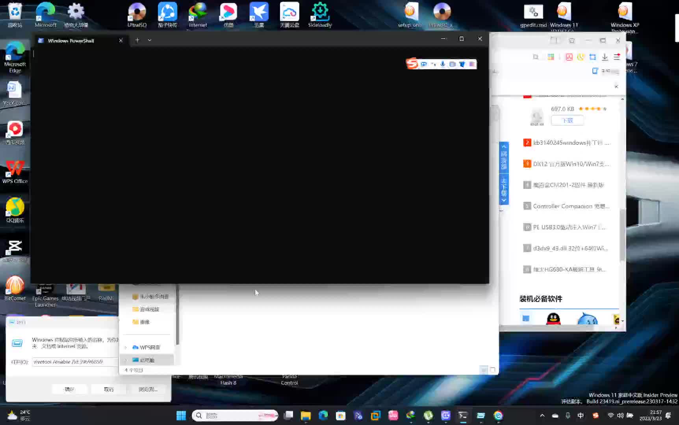Open the Start menu
Image resolution: width=679 pixels, height=425 pixels.
pos(181,415)
